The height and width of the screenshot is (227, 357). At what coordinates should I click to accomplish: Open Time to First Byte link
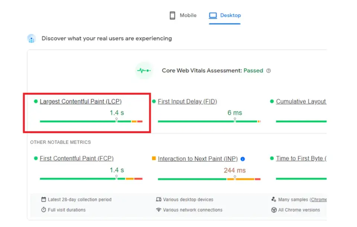301,158
